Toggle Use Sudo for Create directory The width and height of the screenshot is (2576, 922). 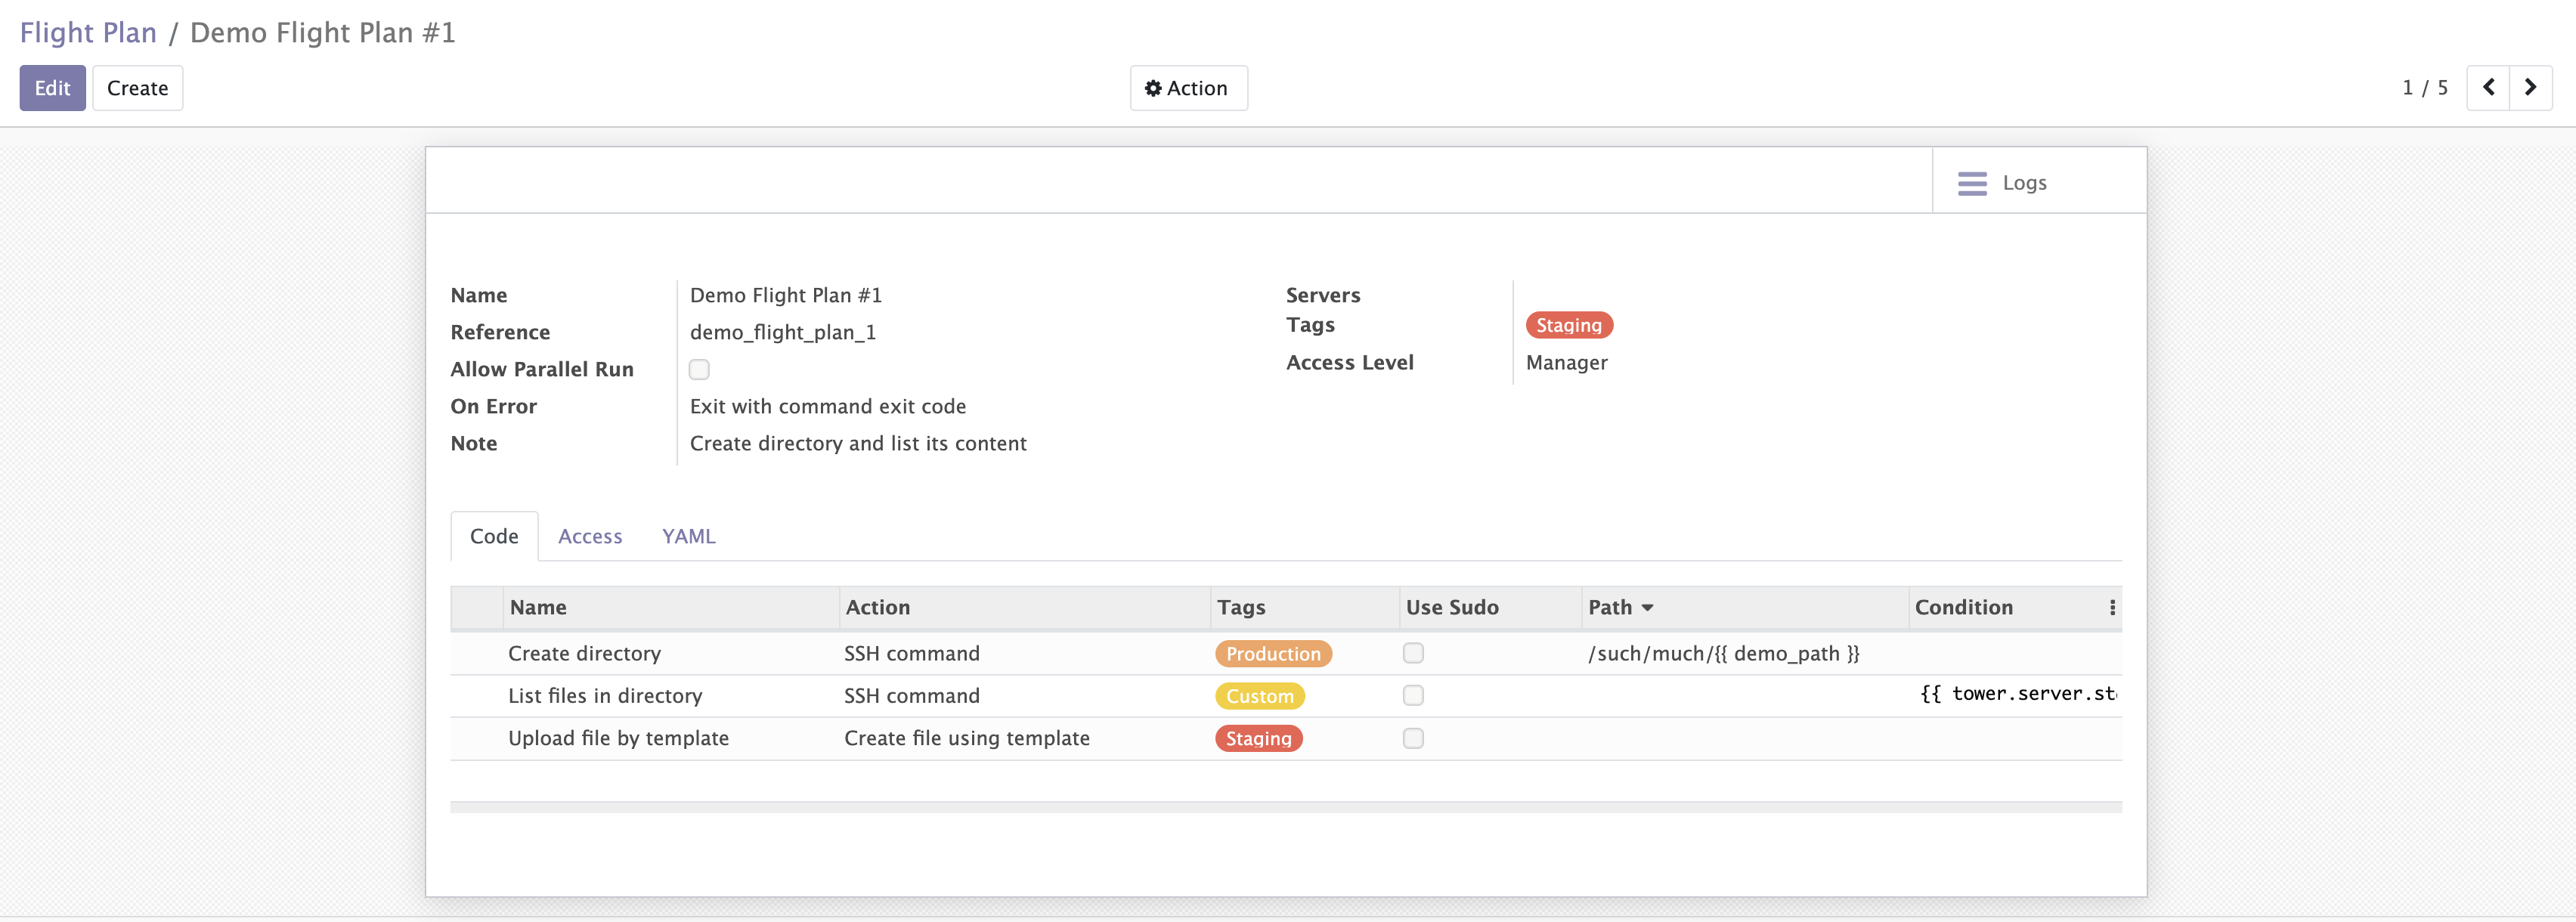point(1412,653)
